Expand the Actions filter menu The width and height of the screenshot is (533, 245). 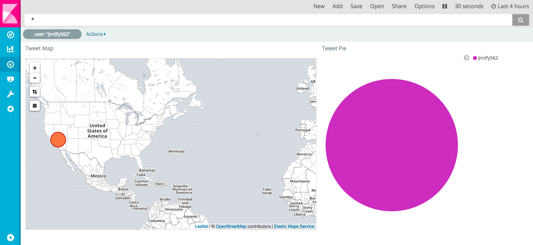point(96,34)
